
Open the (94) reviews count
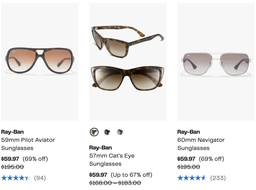point(40,178)
